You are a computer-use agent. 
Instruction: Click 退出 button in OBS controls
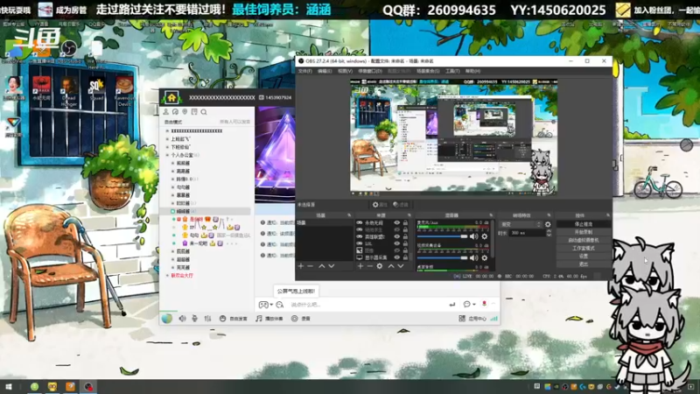point(583,264)
